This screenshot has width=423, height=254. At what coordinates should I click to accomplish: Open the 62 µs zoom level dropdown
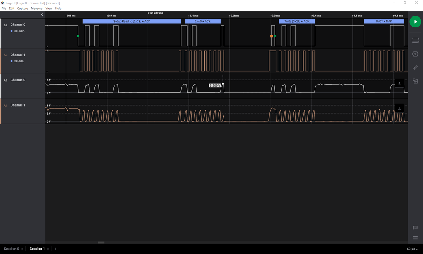[412, 249]
